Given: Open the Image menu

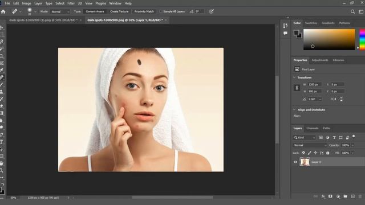Looking at the screenshot, I should click(x=27, y=3).
